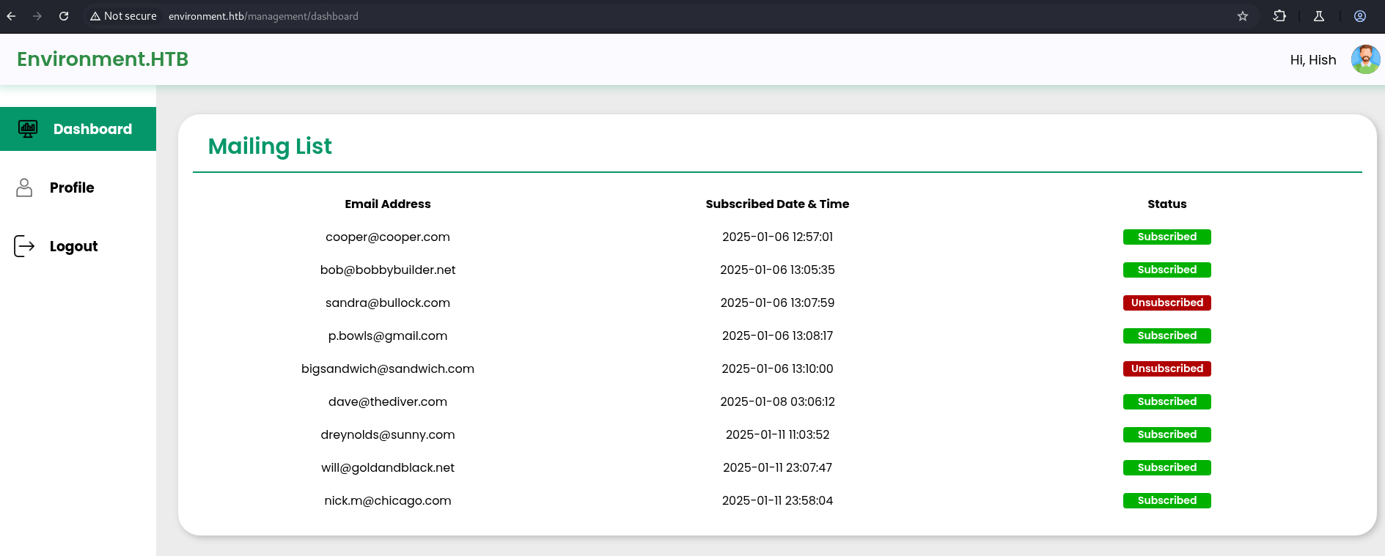Click email nick.m@chicago.com

tap(388, 501)
